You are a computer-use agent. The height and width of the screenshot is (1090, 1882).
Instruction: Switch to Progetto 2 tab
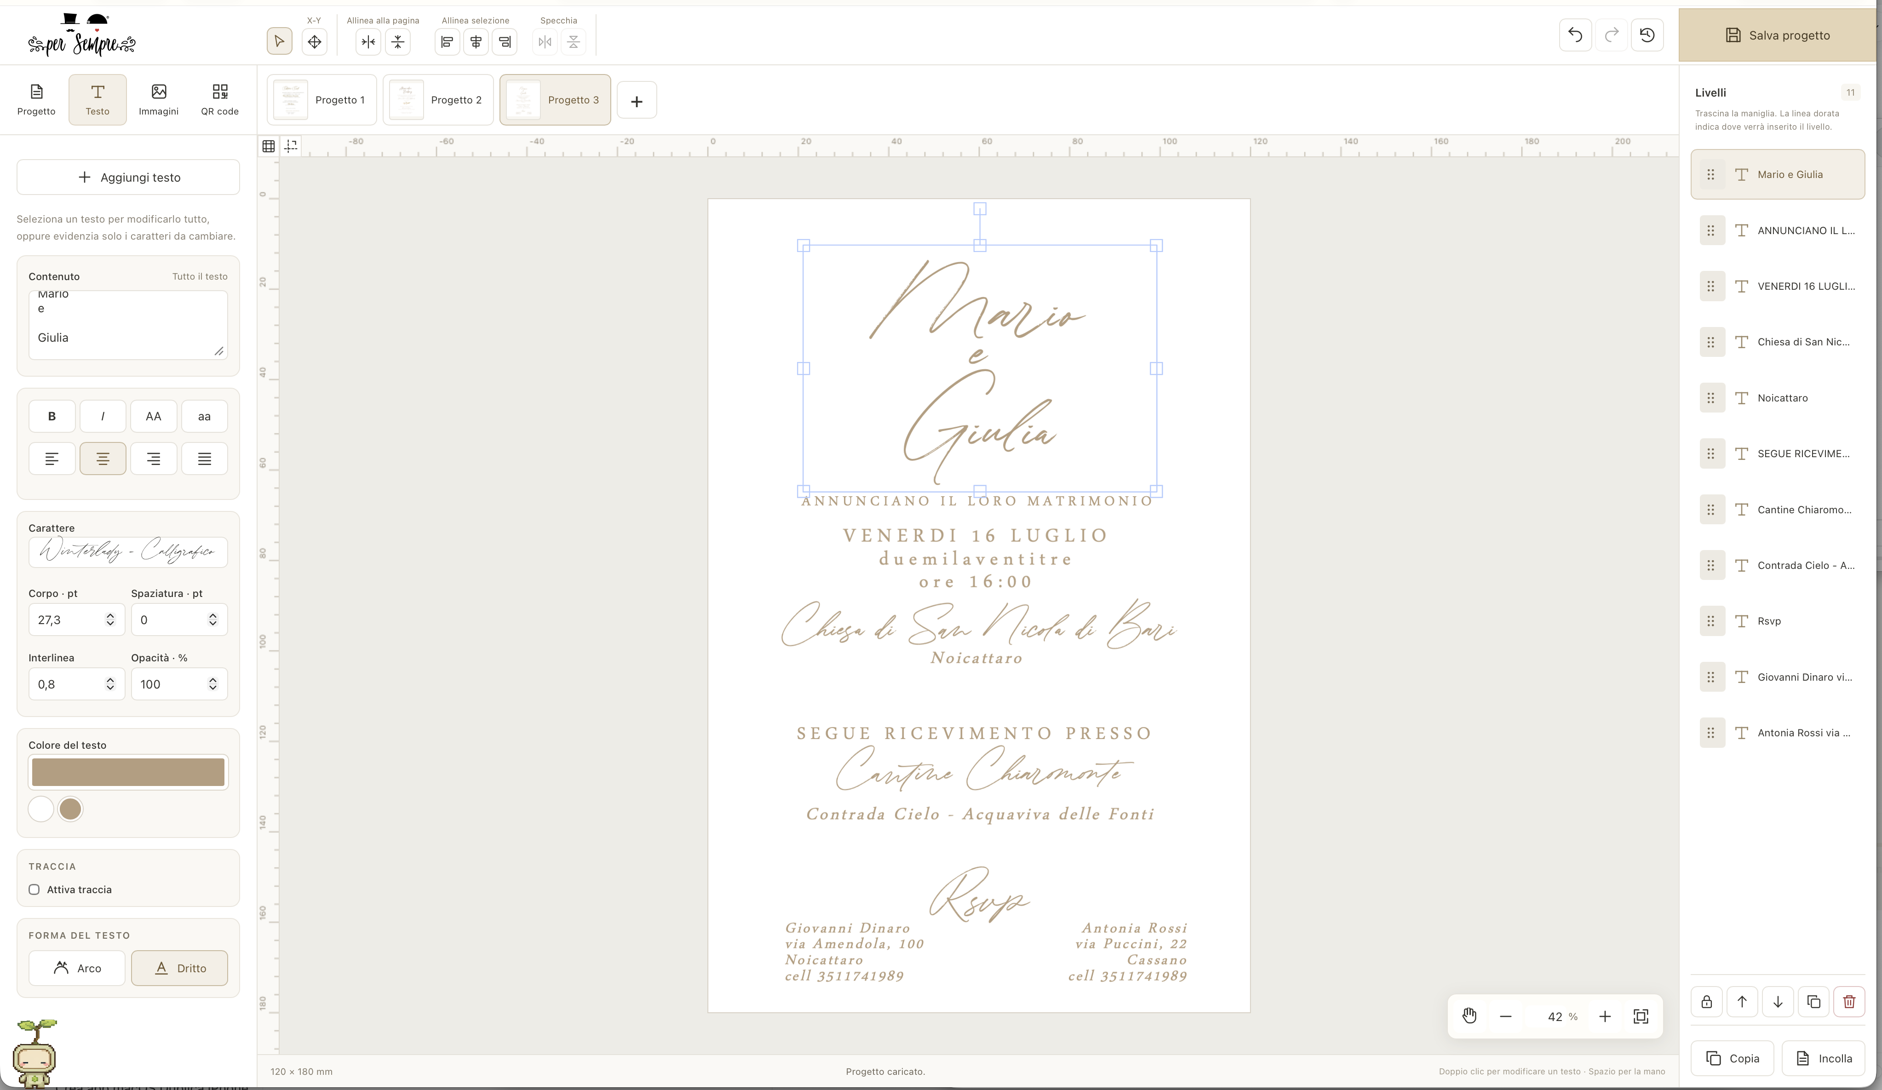(x=438, y=99)
